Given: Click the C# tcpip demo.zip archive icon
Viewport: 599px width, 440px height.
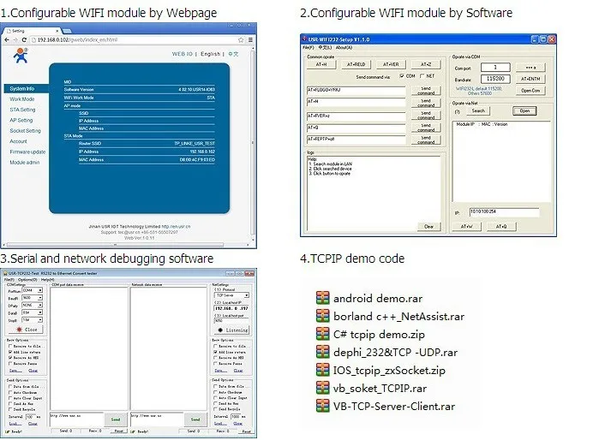Looking at the screenshot, I should pos(322,334).
